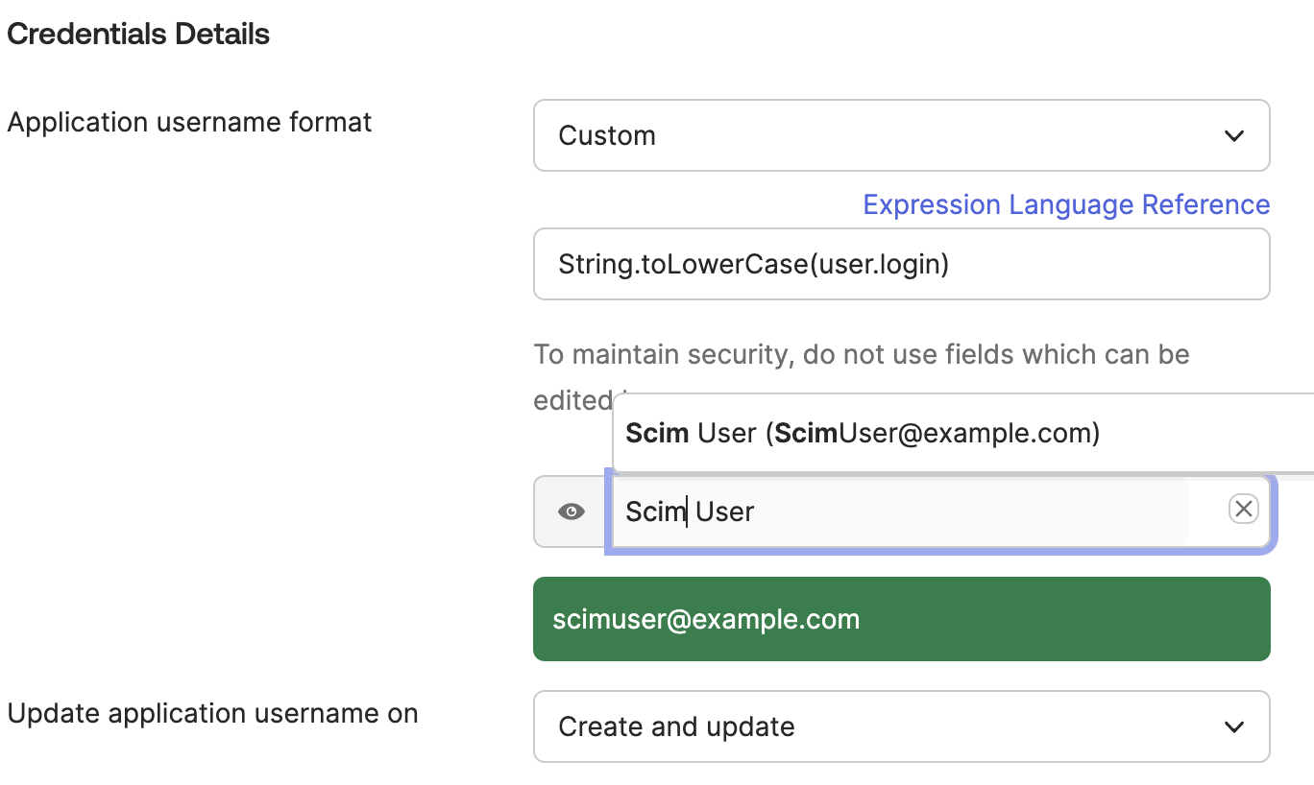Click inside the String.toLowerCase expression field
The width and height of the screenshot is (1314, 785).
coord(901,264)
